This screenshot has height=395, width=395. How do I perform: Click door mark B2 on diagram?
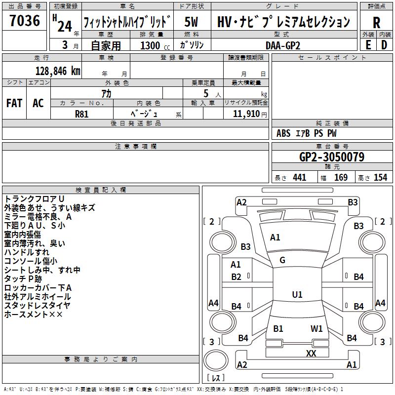point(237,277)
